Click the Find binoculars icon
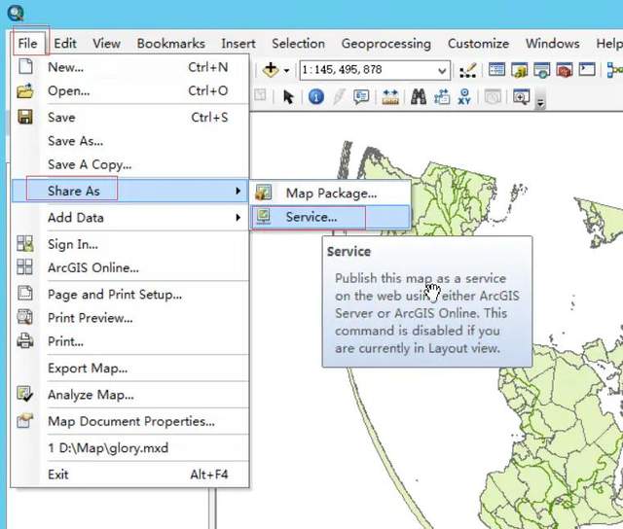The height and width of the screenshot is (529, 623). pos(419,97)
